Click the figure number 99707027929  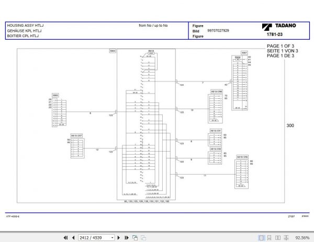(x=218, y=31)
